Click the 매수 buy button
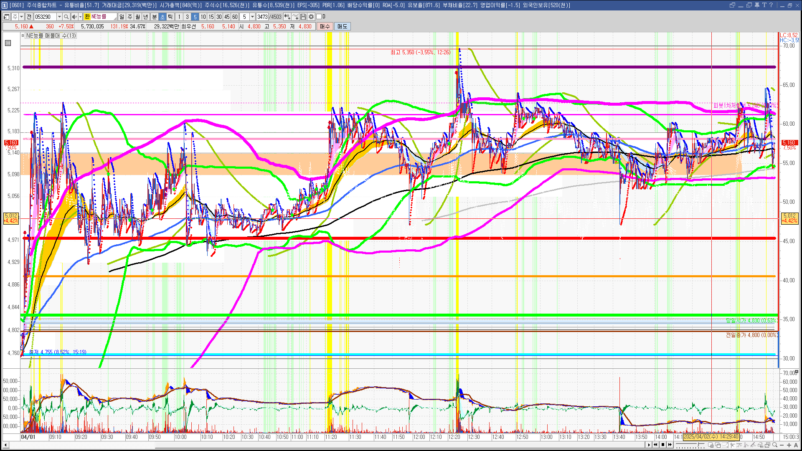Image resolution: width=802 pixels, height=451 pixels. tap(325, 26)
